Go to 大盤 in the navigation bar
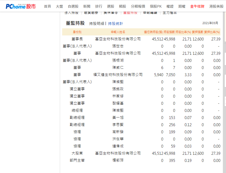226x173 pixels. [x=59, y=6]
